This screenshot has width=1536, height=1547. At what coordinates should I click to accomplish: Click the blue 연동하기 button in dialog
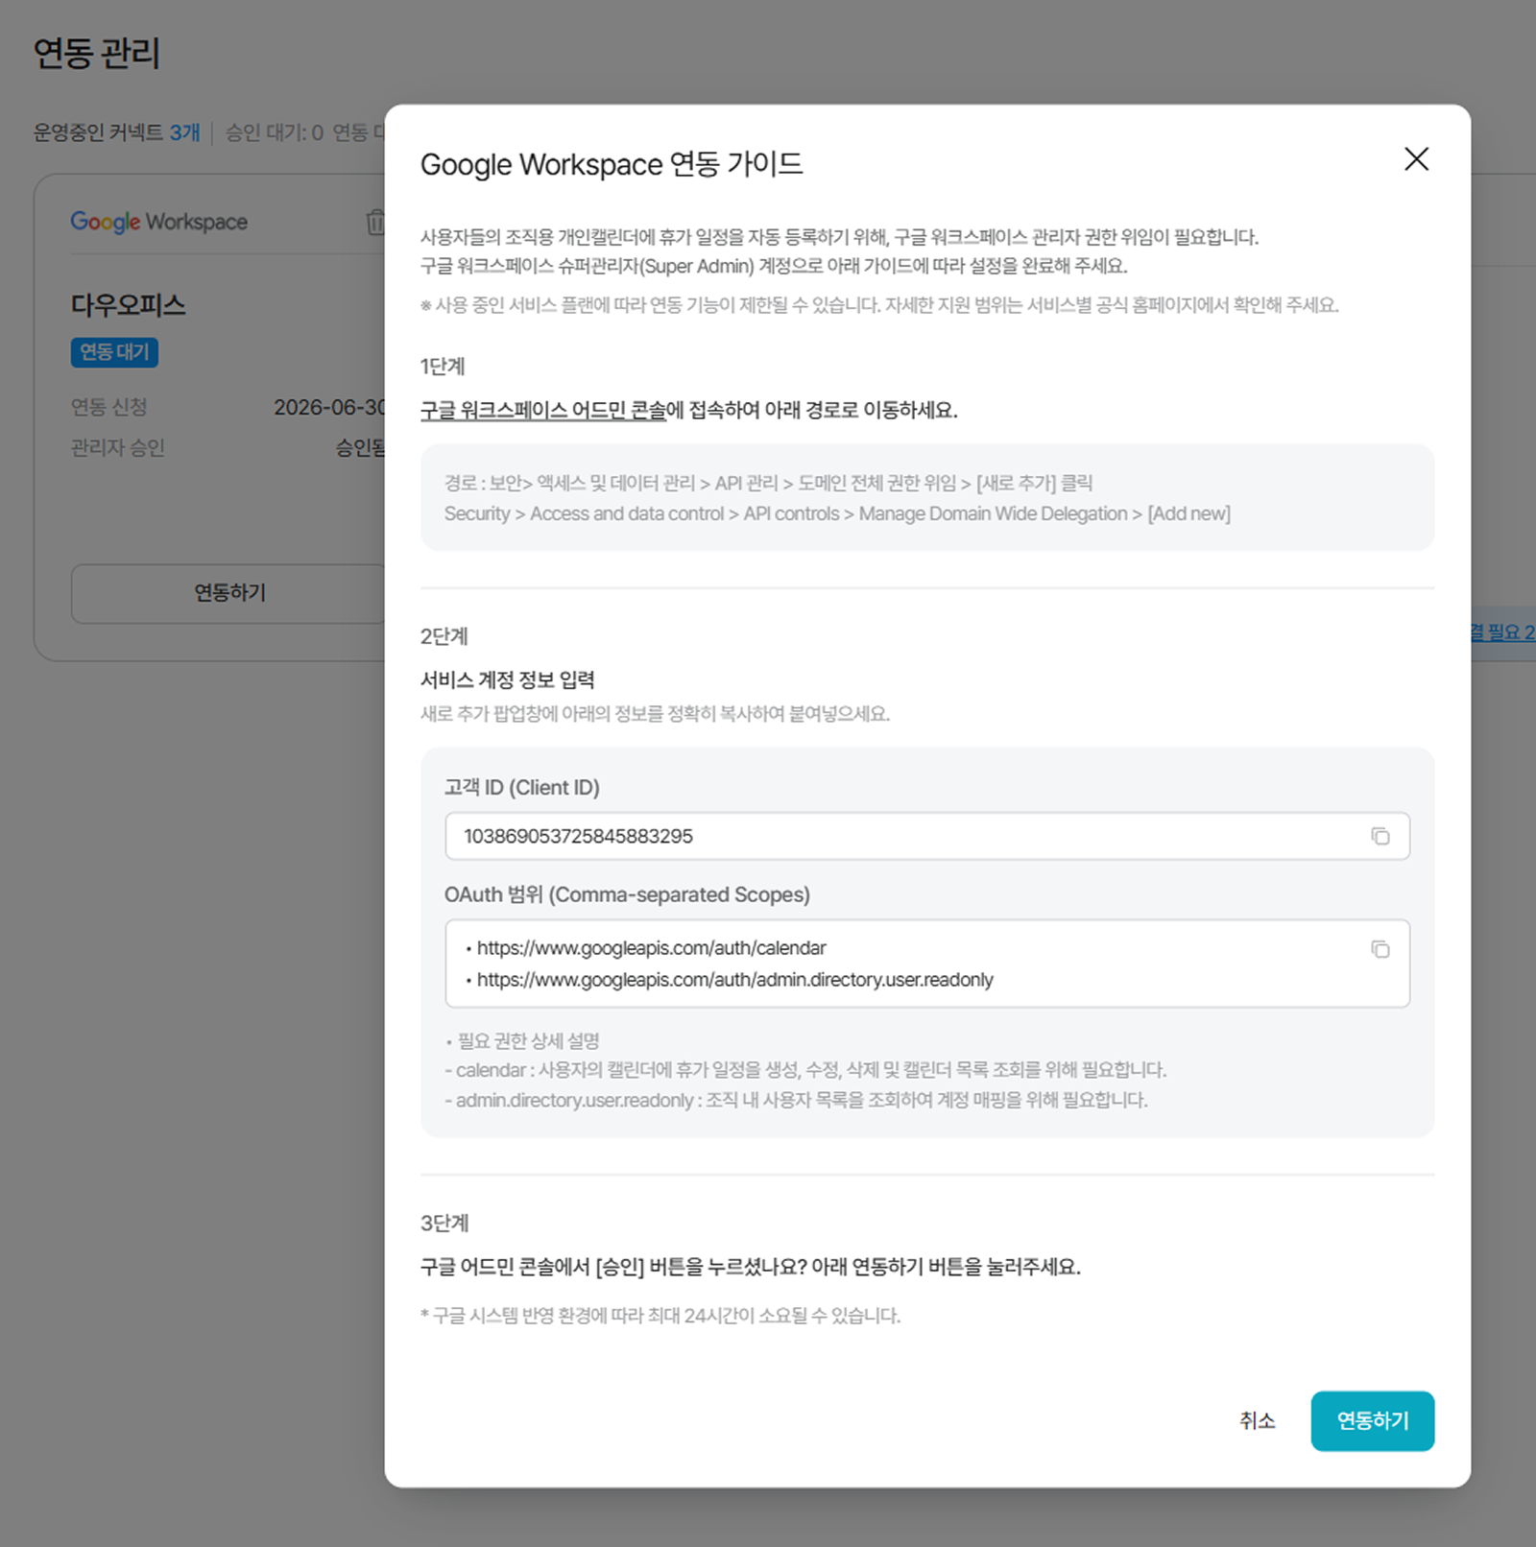[1372, 1420]
